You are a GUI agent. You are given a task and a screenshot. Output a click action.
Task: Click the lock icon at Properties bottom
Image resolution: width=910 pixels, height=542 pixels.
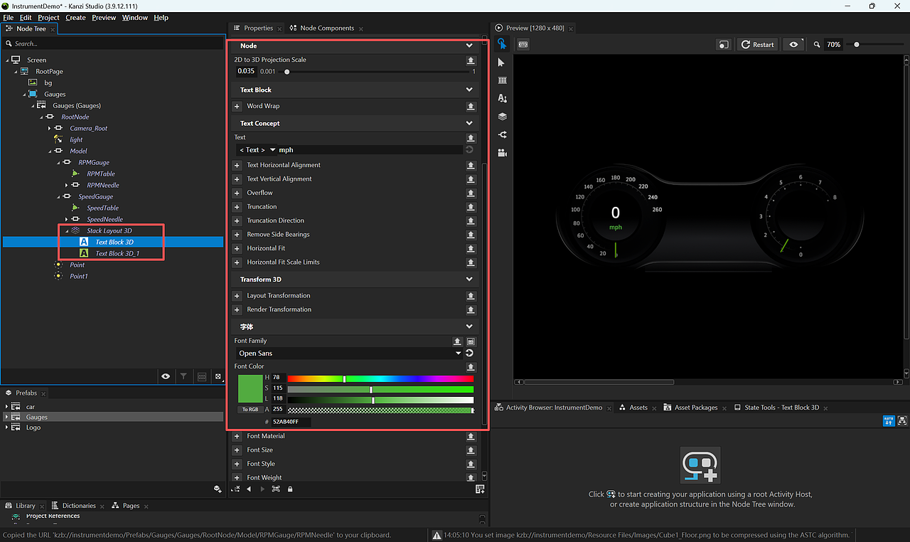click(x=290, y=489)
